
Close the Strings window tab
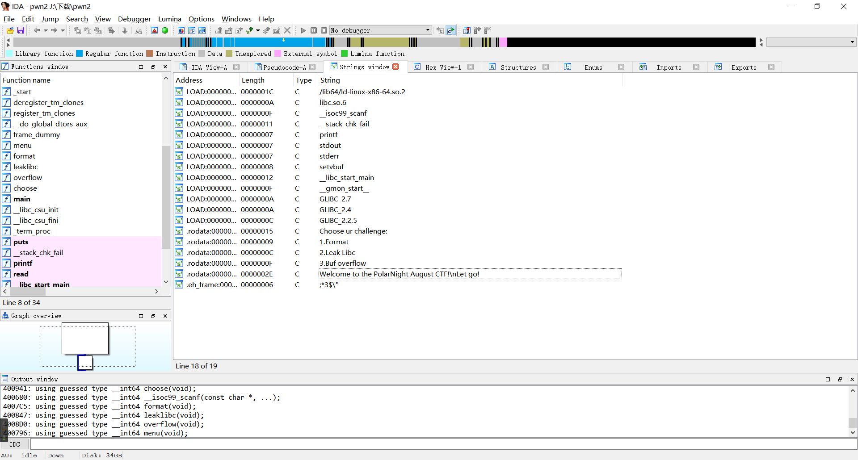[x=395, y=67]
